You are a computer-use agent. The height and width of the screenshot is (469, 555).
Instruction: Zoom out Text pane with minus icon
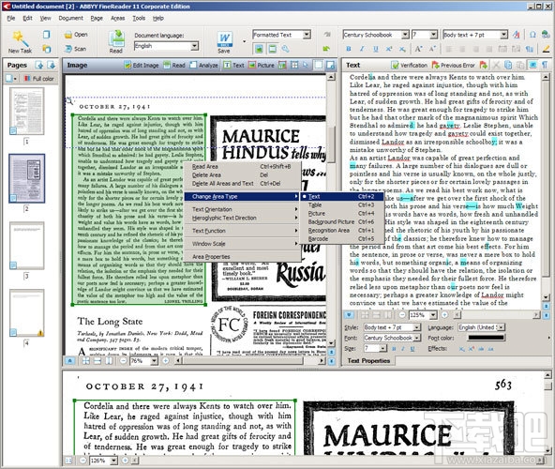click(x=402, y=315)
